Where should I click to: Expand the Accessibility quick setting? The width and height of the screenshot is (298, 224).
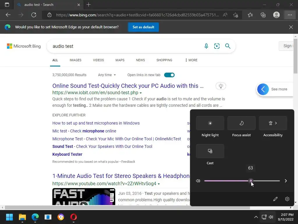point(273,123)
